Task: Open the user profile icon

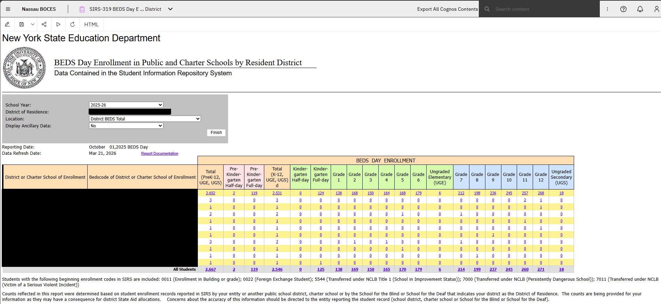Action: (656, 9)
